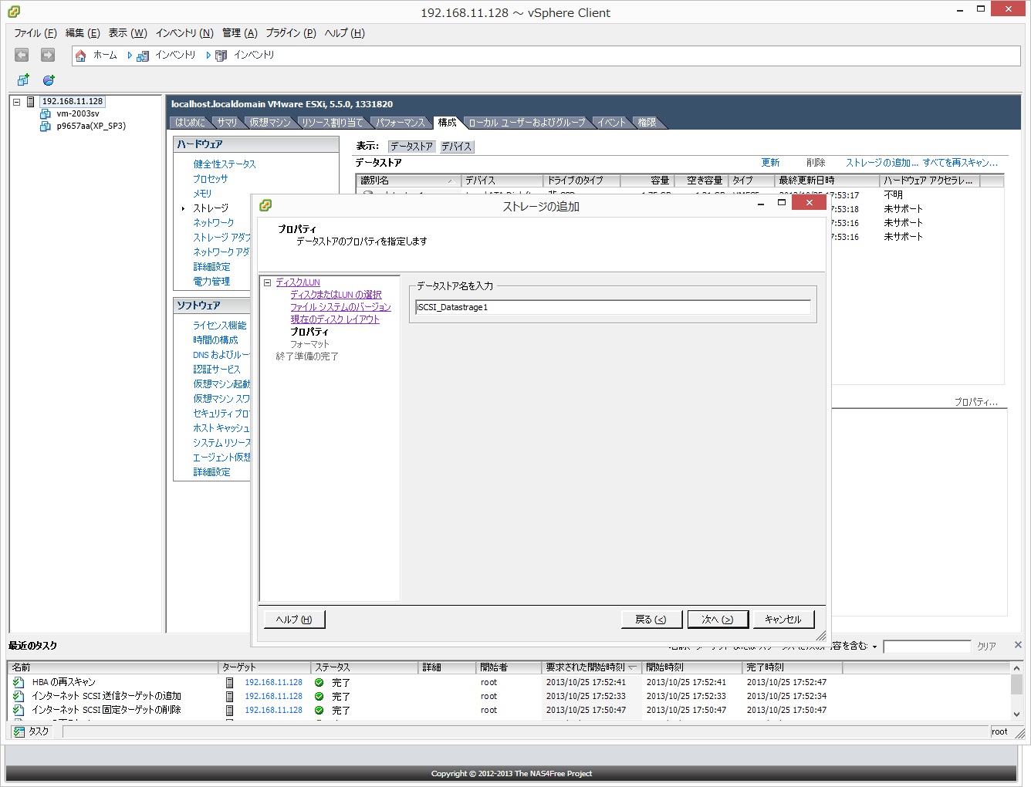
Task: Open the インベントリ (N) menu
Action: coord(184,33)
